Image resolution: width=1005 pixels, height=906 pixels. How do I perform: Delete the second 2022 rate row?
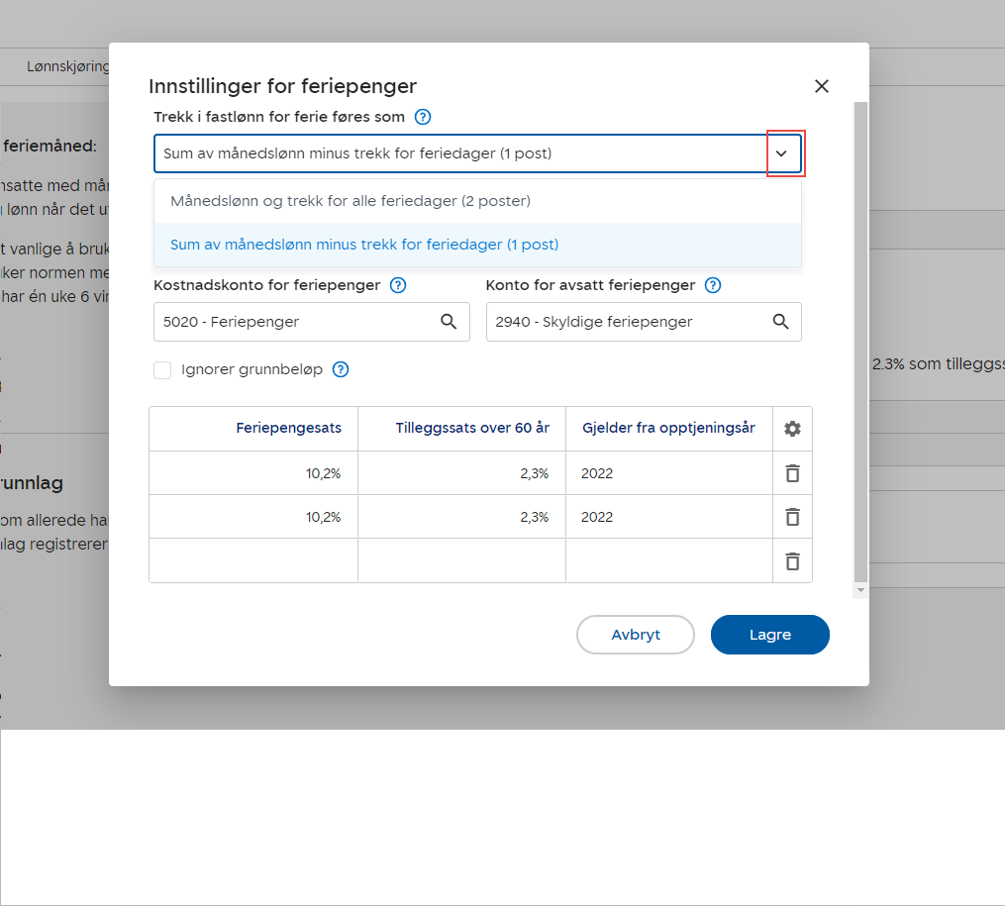point(792,517)
